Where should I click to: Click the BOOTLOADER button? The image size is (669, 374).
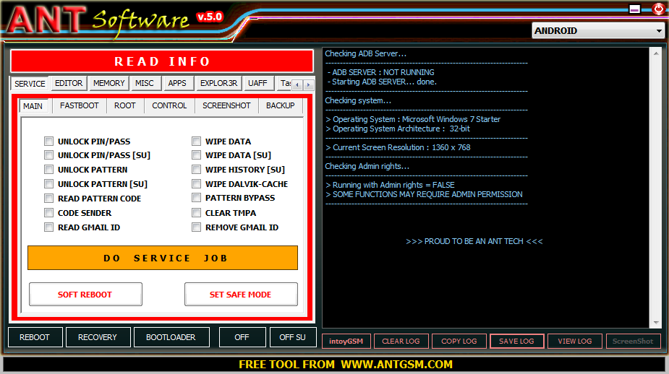pyautogui.click(x=171, y=337)
